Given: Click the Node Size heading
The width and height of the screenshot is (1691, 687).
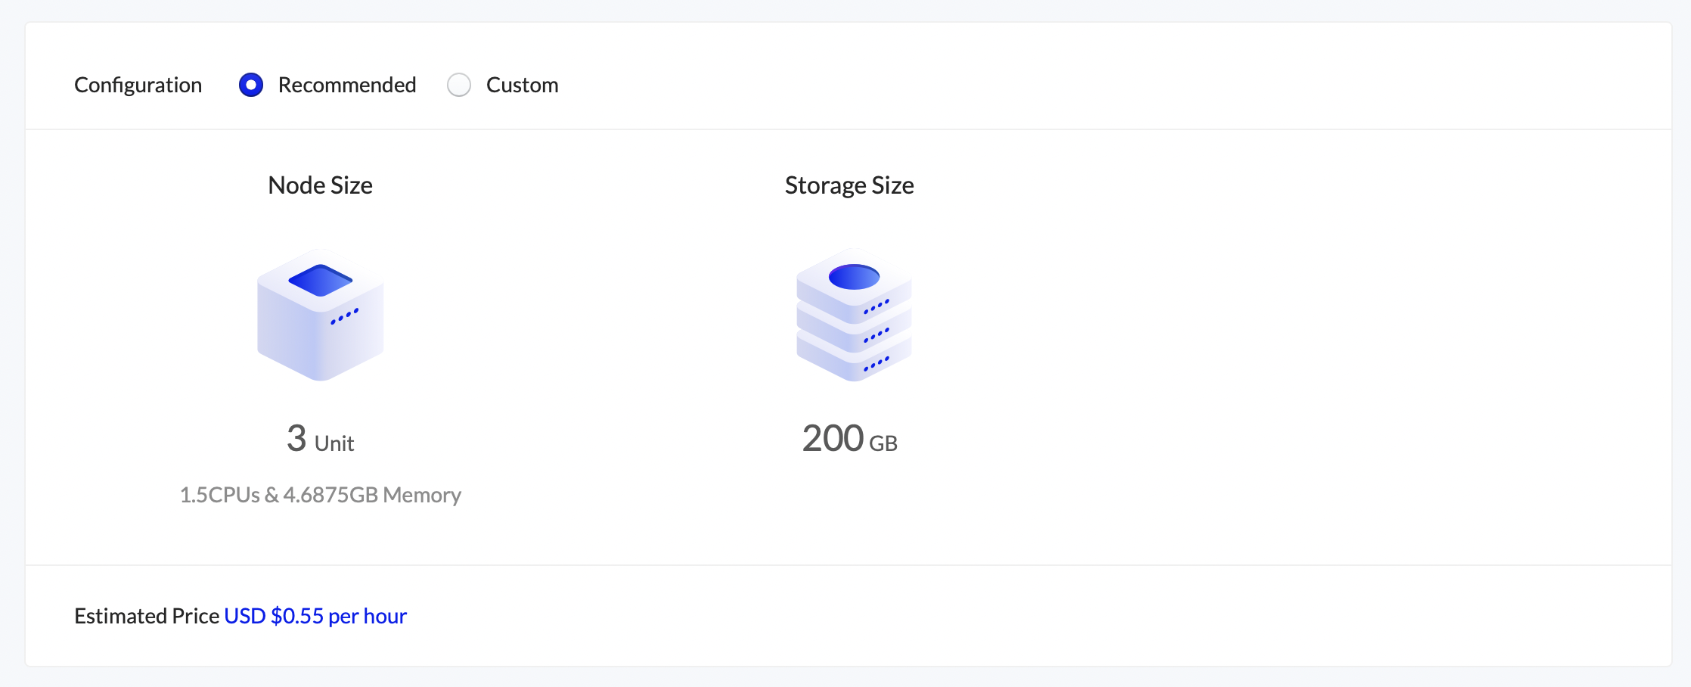Looking at the screenshot, I should point(320,185).
